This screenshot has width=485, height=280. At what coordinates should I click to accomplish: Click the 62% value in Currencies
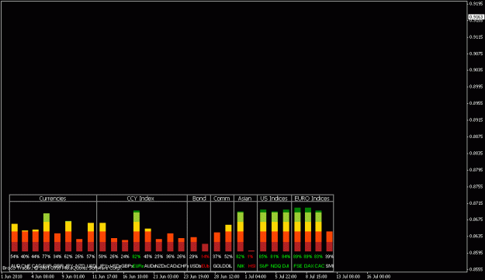[x=68, y=257]
